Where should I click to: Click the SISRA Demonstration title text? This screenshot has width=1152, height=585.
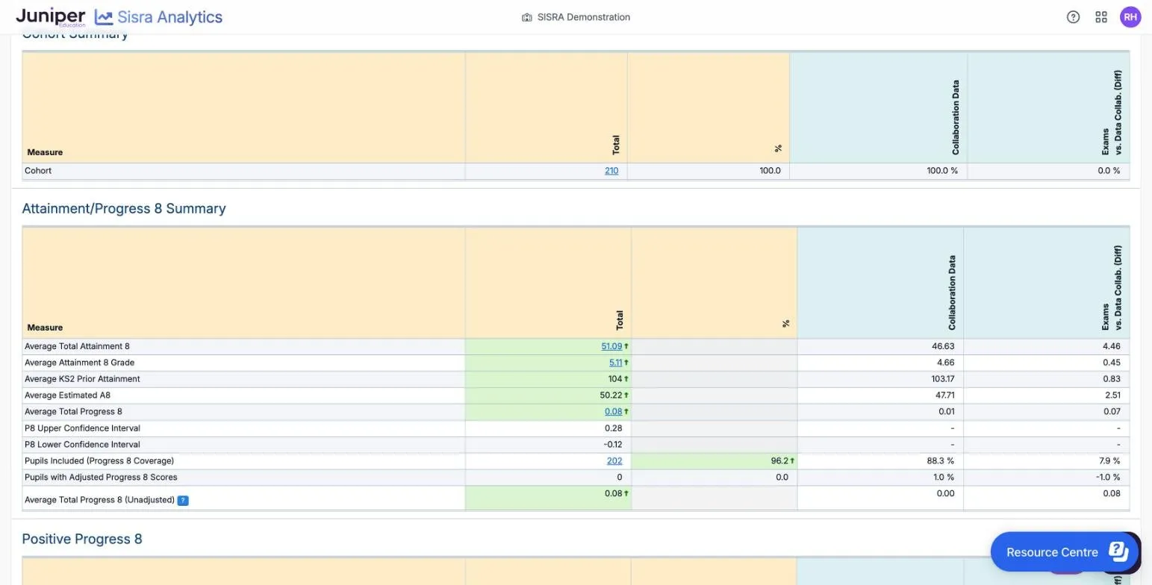tap(584, 17)
